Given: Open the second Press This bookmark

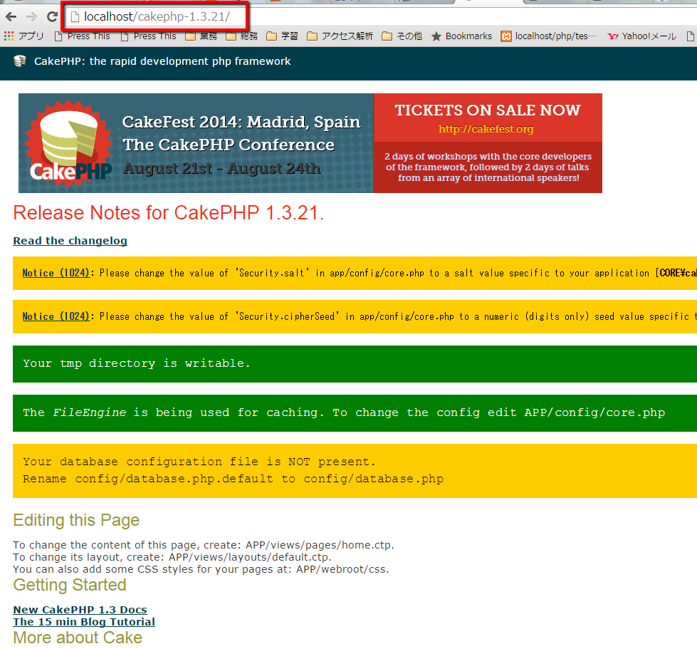Looking at the screenshot, I should point(149,36).
